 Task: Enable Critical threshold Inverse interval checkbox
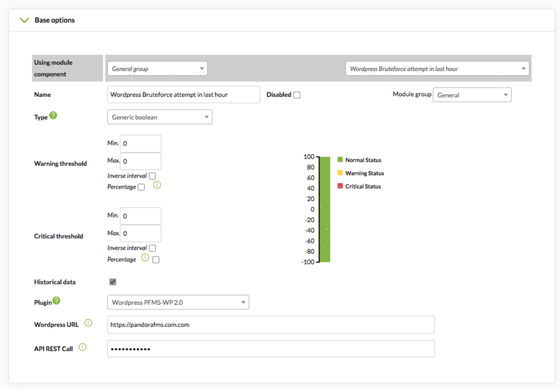coord(152,248)
